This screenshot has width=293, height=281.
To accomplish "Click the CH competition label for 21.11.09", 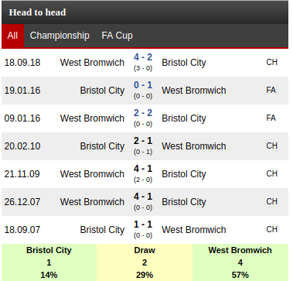I will tap(271, 173).
